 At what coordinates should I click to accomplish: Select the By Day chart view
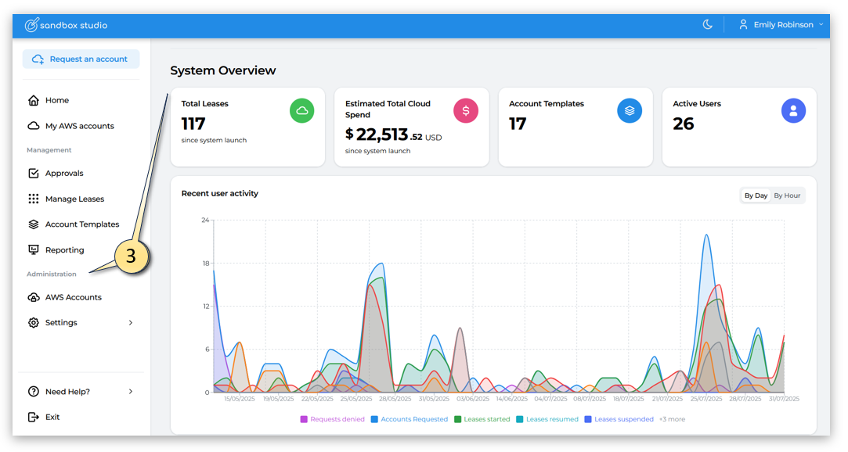756,196
